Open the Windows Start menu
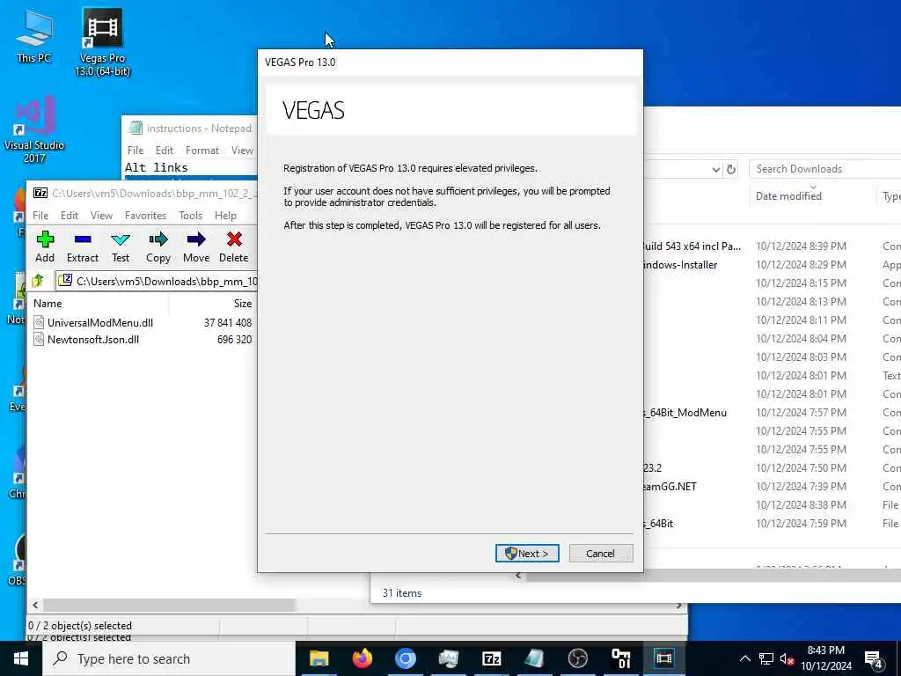 (21, 658)
